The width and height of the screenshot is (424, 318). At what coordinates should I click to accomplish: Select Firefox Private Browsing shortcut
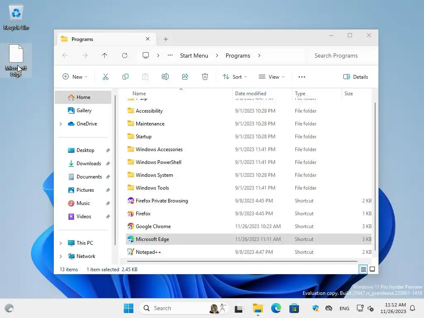[x=248, y=201]
